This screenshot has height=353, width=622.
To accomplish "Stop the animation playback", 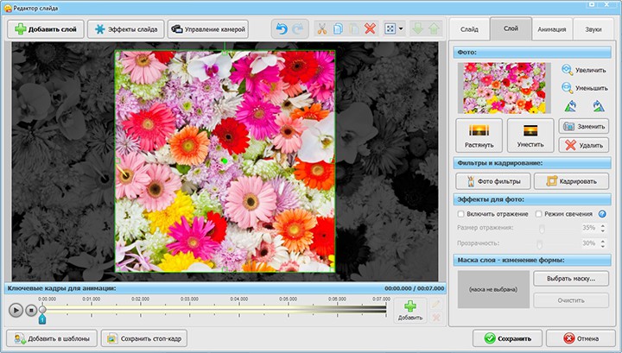I will click(x=31, y=310).
